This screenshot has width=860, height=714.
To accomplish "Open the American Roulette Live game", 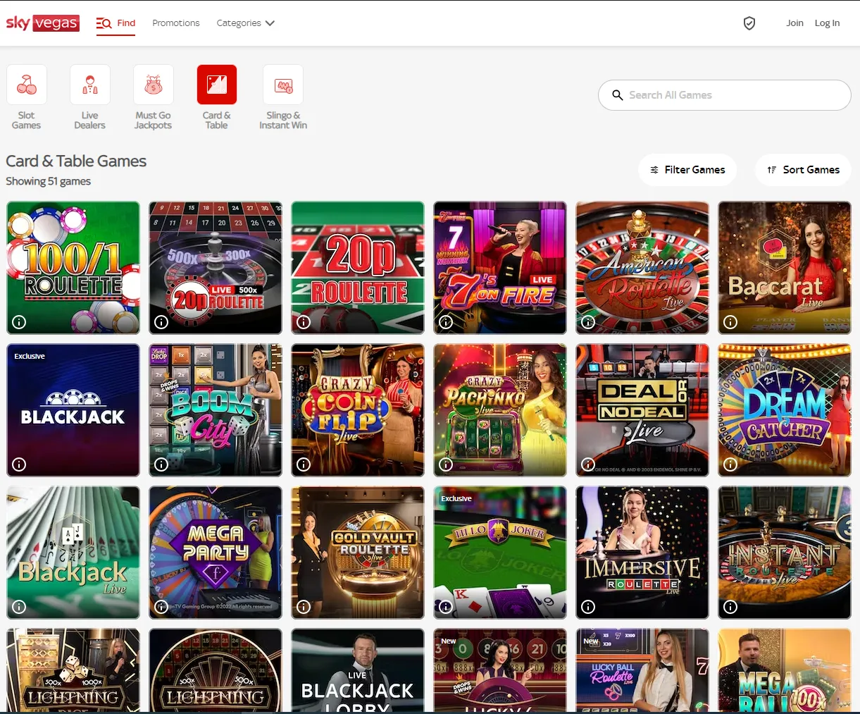I will [x=642, y=268].
